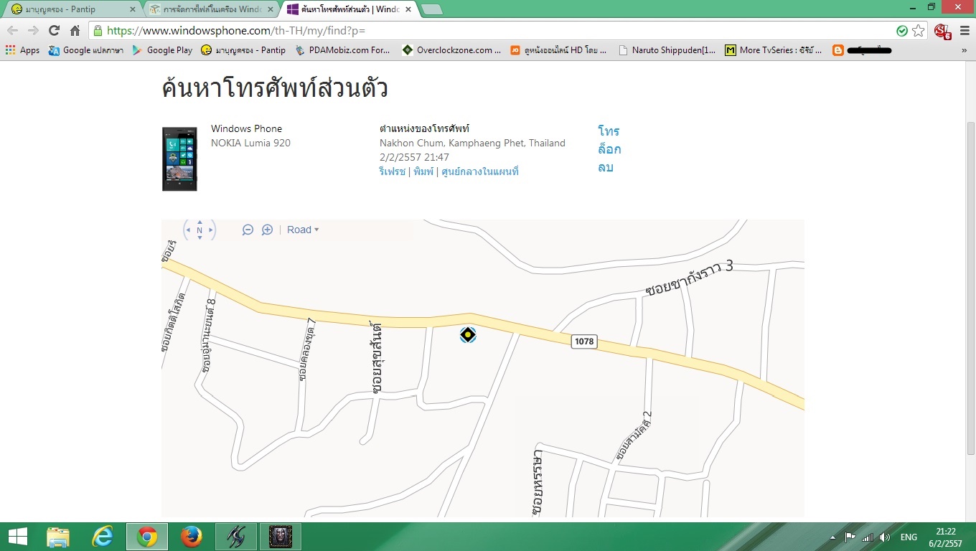Open the network status tray icon
Image resolution: width=976 pixels, height=551 pixels.
point(868,537)
